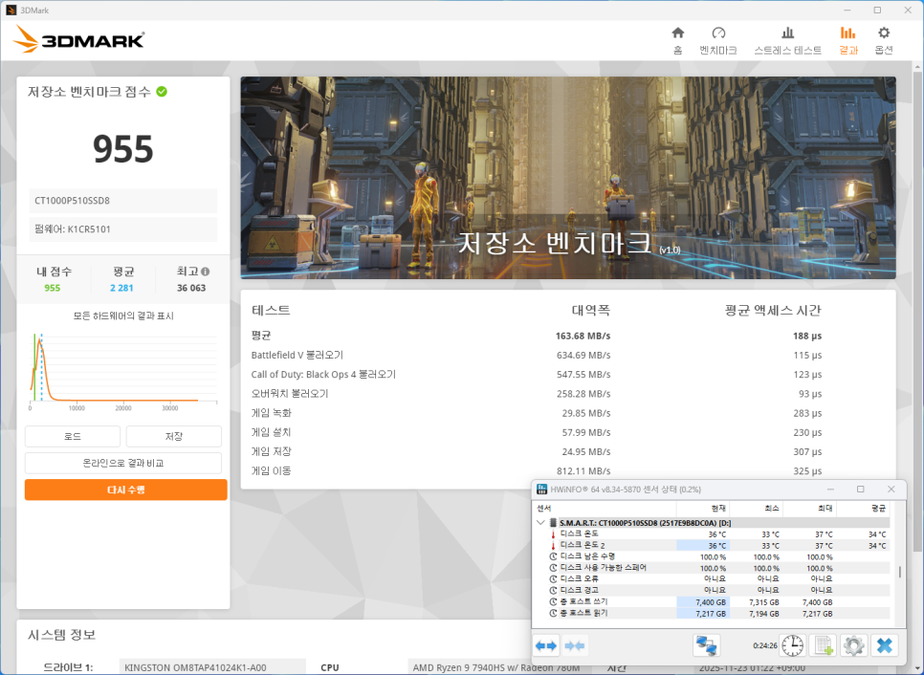The image size is (924, 675).
Task: Click the green validation checkmark icon
Action: coord(162,92)
